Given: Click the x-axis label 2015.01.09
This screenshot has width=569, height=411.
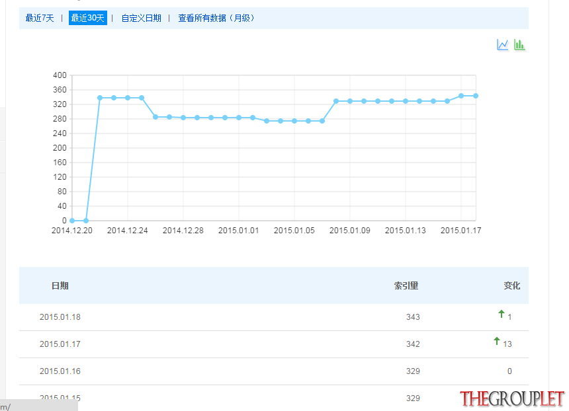Looking at the screenshot, I should [350, 231].
